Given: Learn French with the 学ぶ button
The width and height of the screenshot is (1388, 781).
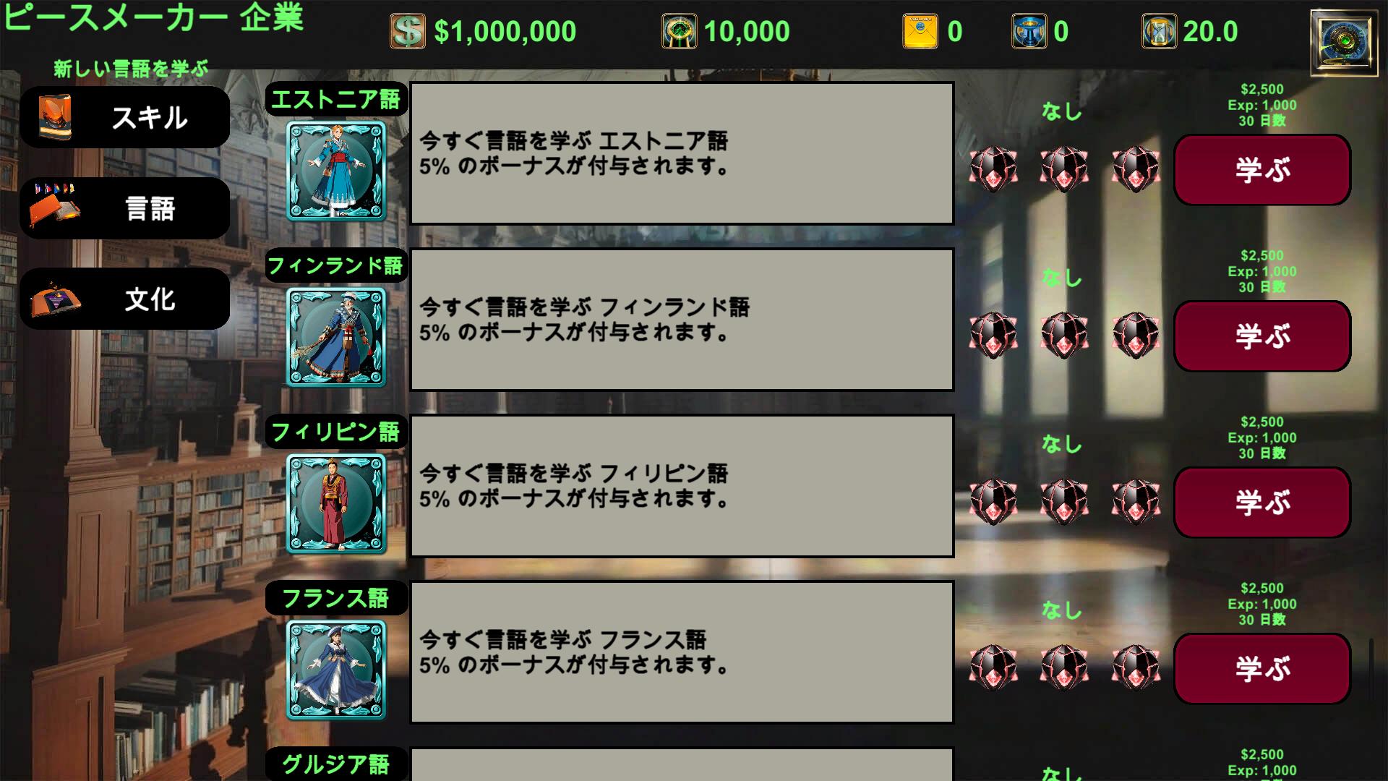Looking at the screenshot, I should click(x=1262, y=669).
